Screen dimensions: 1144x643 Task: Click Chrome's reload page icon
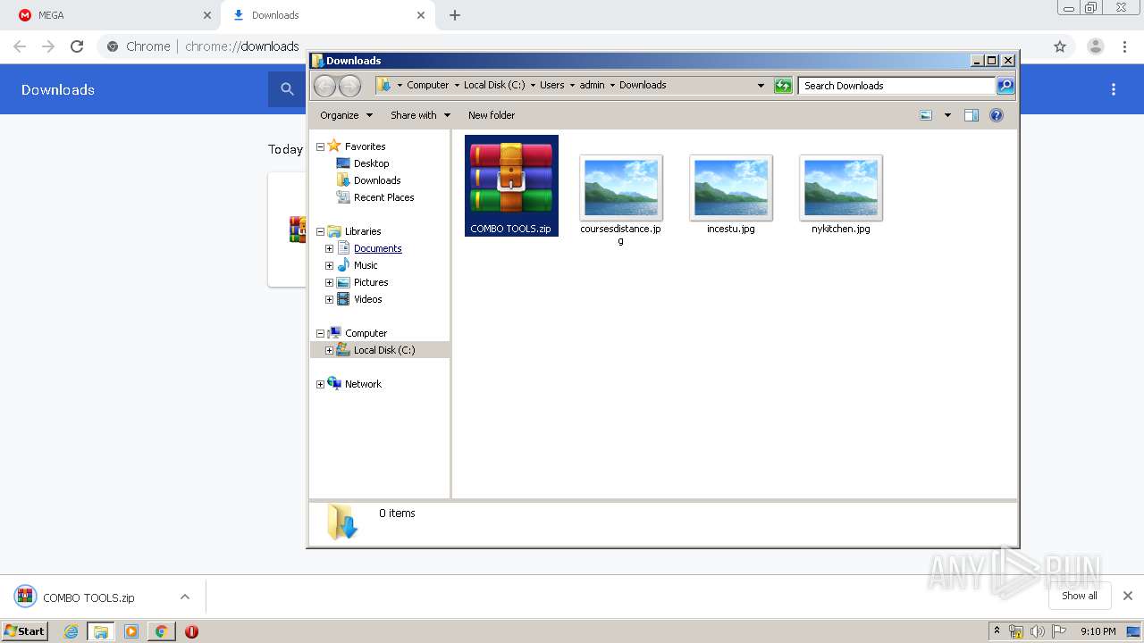point(77,46)
